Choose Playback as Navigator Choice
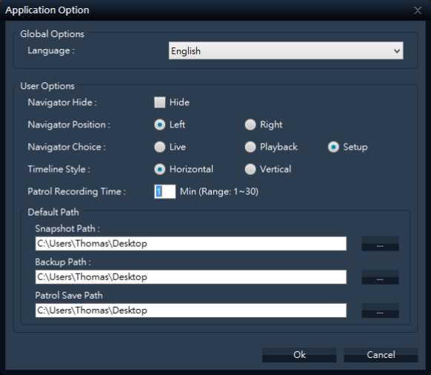 [x=250, y=147]
